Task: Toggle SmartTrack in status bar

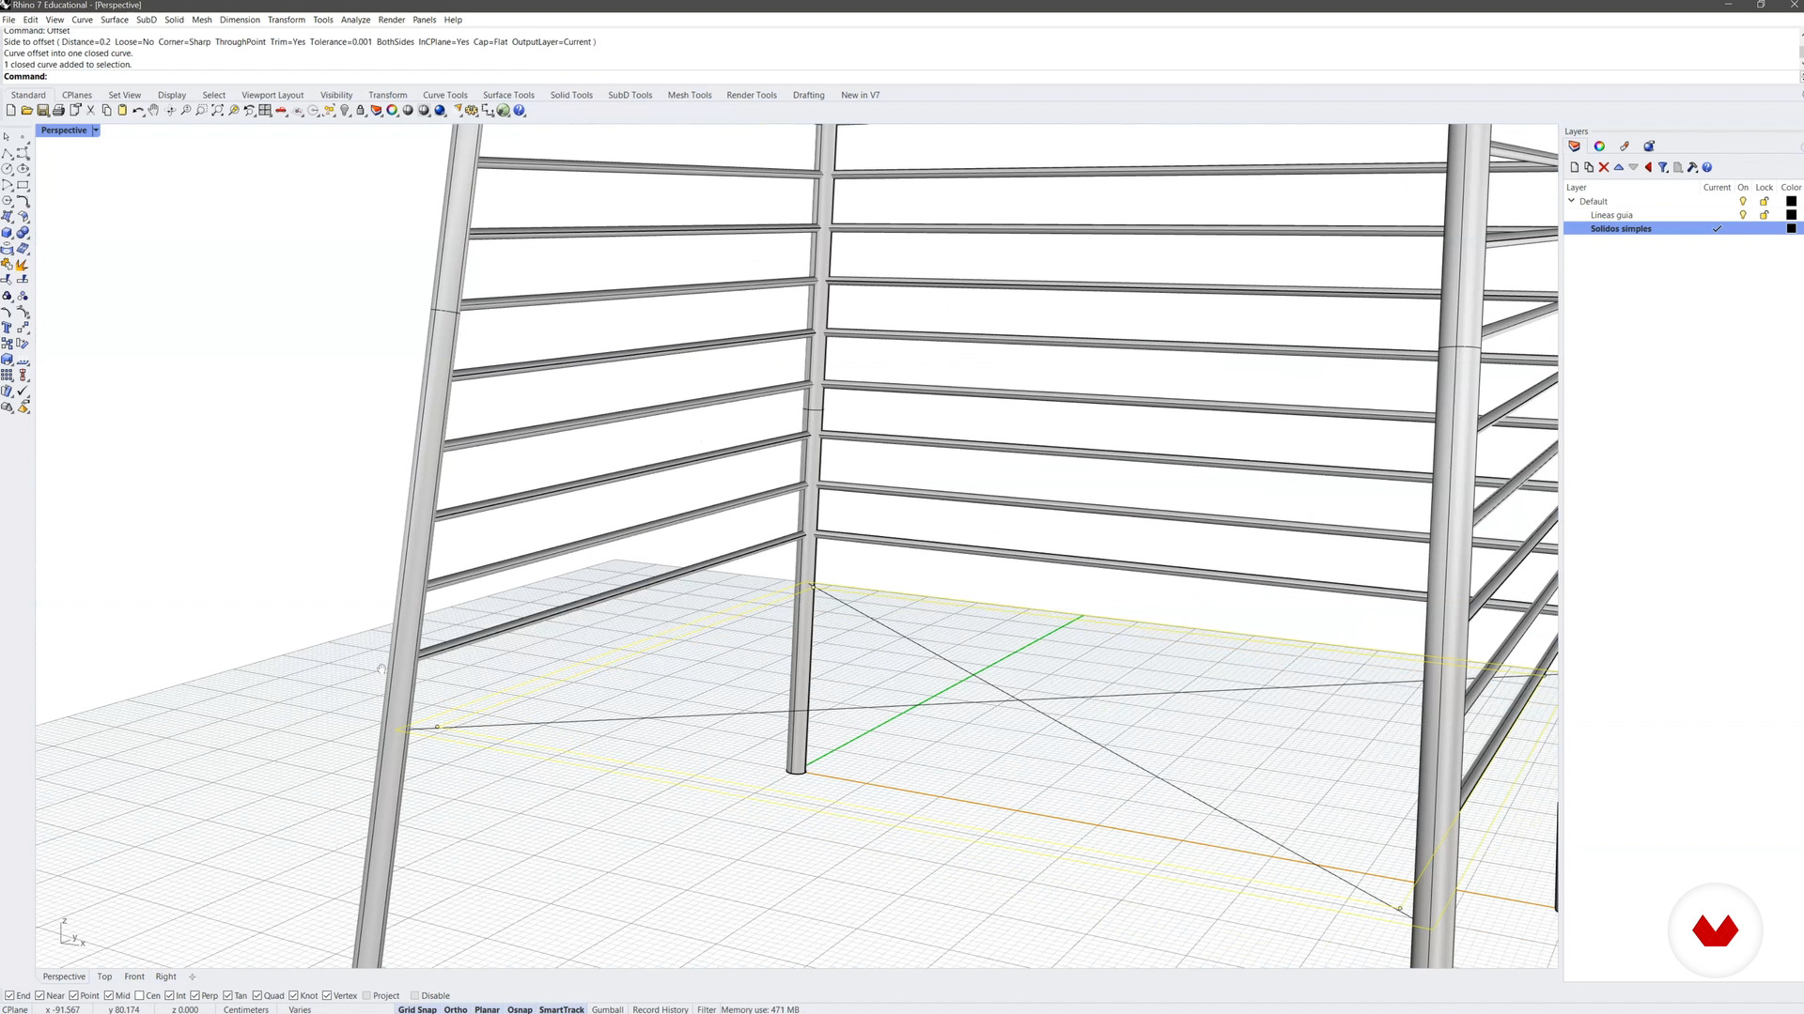Action: [562, 1009]
